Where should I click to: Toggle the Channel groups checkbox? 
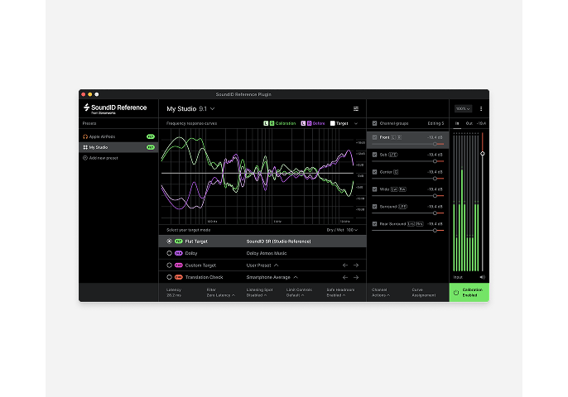click(374, 123)
